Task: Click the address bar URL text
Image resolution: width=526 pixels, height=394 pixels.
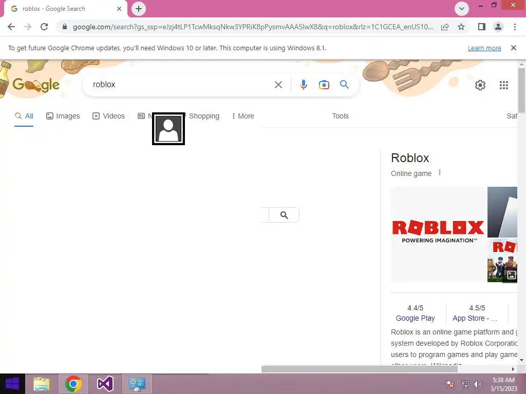Action: (253, 27)
